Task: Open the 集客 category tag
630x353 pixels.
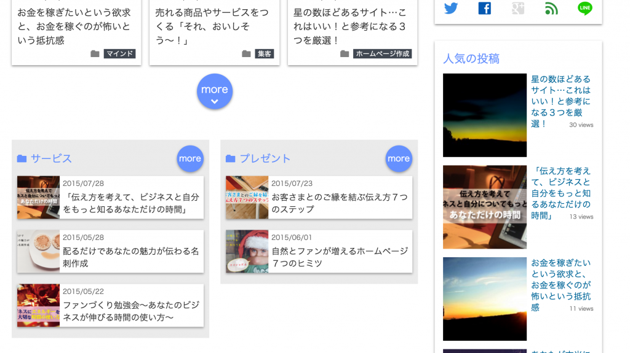Action: pyautogui.click(x=264, y=54)
